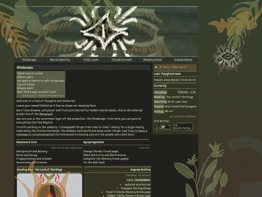262x197 pixels.
Task: Click 'Fix the RSS Feed;' item
Action: (94, 162)
